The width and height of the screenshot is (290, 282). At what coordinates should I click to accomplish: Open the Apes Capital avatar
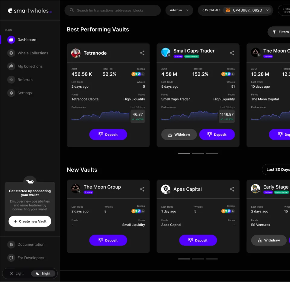coord(166,189)
